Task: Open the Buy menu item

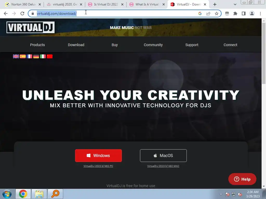Action: pos(115,45)
